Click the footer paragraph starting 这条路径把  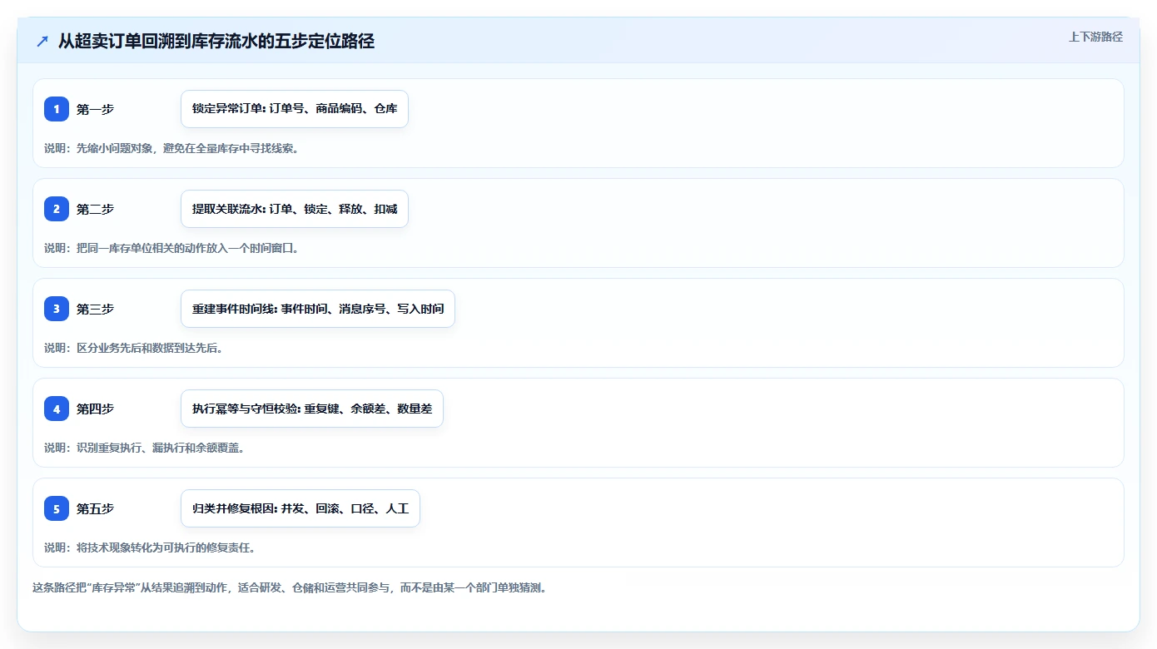tap(289, 587)
